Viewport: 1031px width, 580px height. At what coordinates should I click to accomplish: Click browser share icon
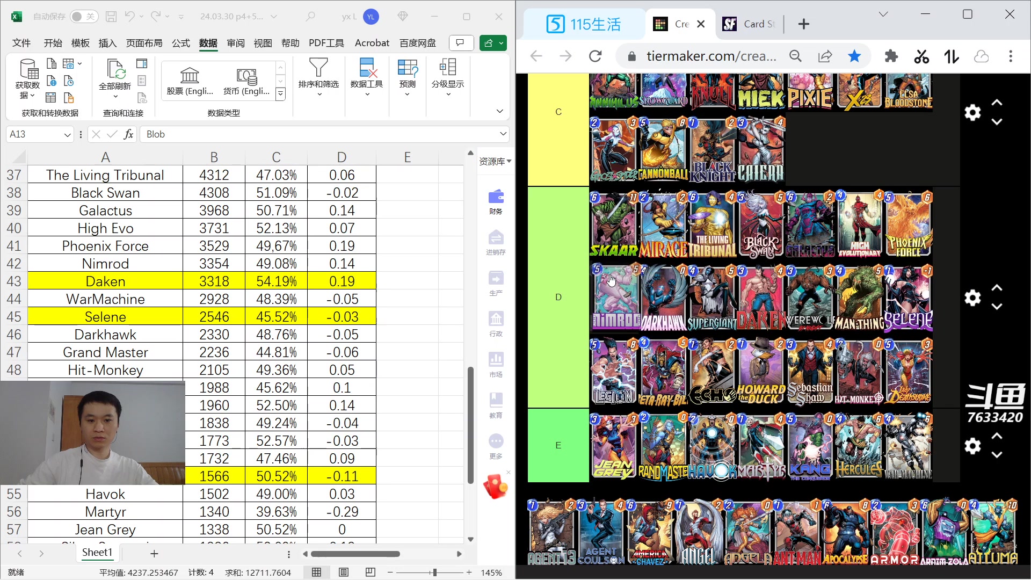pyautogui.click(x=825, y=56)
